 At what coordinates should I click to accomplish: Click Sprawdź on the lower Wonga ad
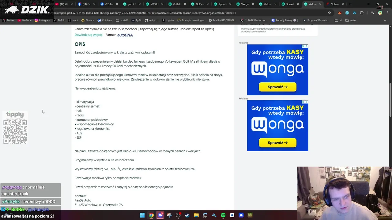(277, 143)
